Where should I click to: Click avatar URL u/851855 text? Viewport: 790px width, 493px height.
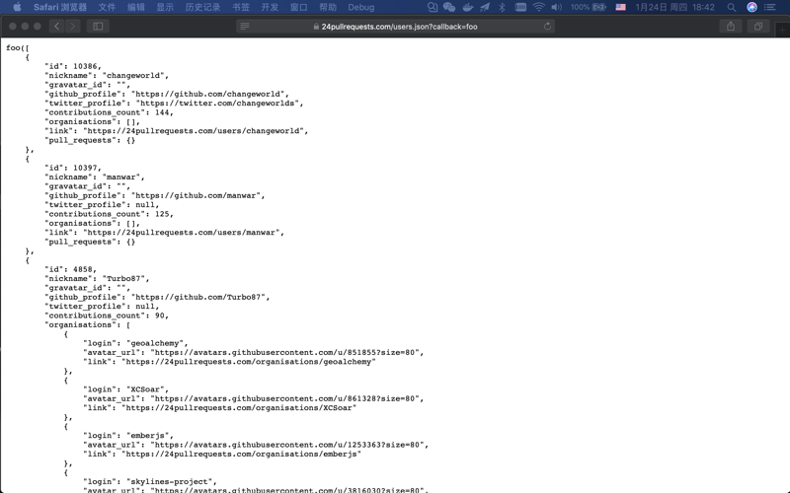click(x=286, y=353)
